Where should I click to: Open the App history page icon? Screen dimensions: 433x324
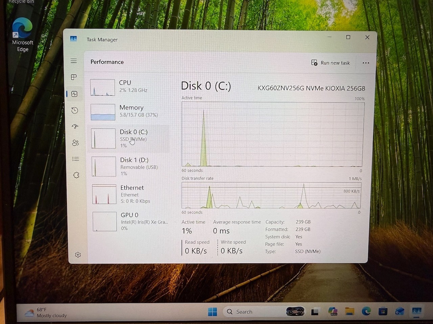75,110
